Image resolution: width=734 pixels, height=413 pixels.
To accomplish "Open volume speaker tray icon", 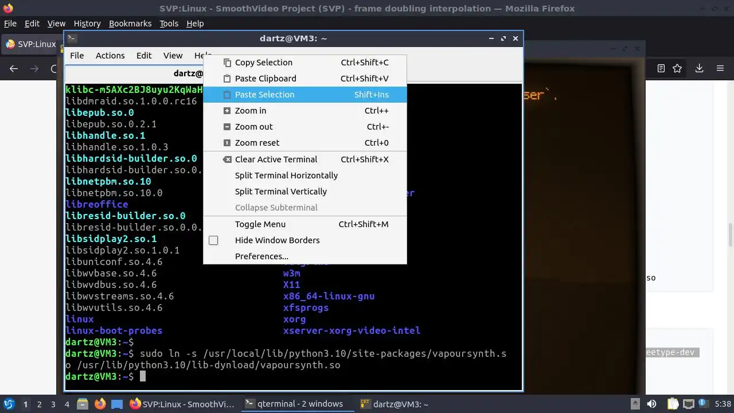I will click(x=651, y=404).
